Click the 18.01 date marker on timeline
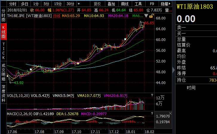The image size is (217, 134). [131, 132]
